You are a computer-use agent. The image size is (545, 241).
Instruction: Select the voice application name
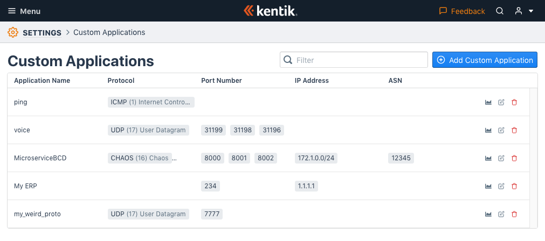tap(22, 130)
